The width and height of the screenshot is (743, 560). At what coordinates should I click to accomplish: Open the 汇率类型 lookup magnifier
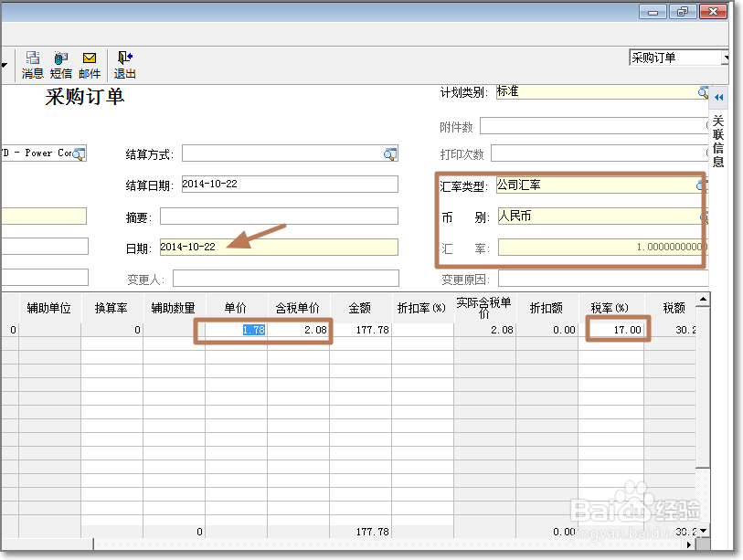[x=700, y=185]
